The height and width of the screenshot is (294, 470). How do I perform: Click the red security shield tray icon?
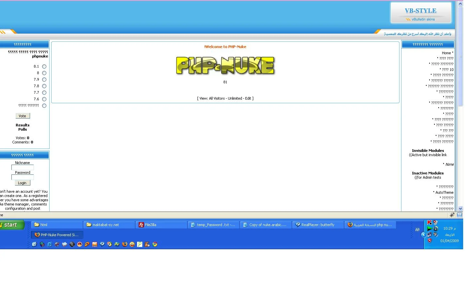[x=430, y=240]
